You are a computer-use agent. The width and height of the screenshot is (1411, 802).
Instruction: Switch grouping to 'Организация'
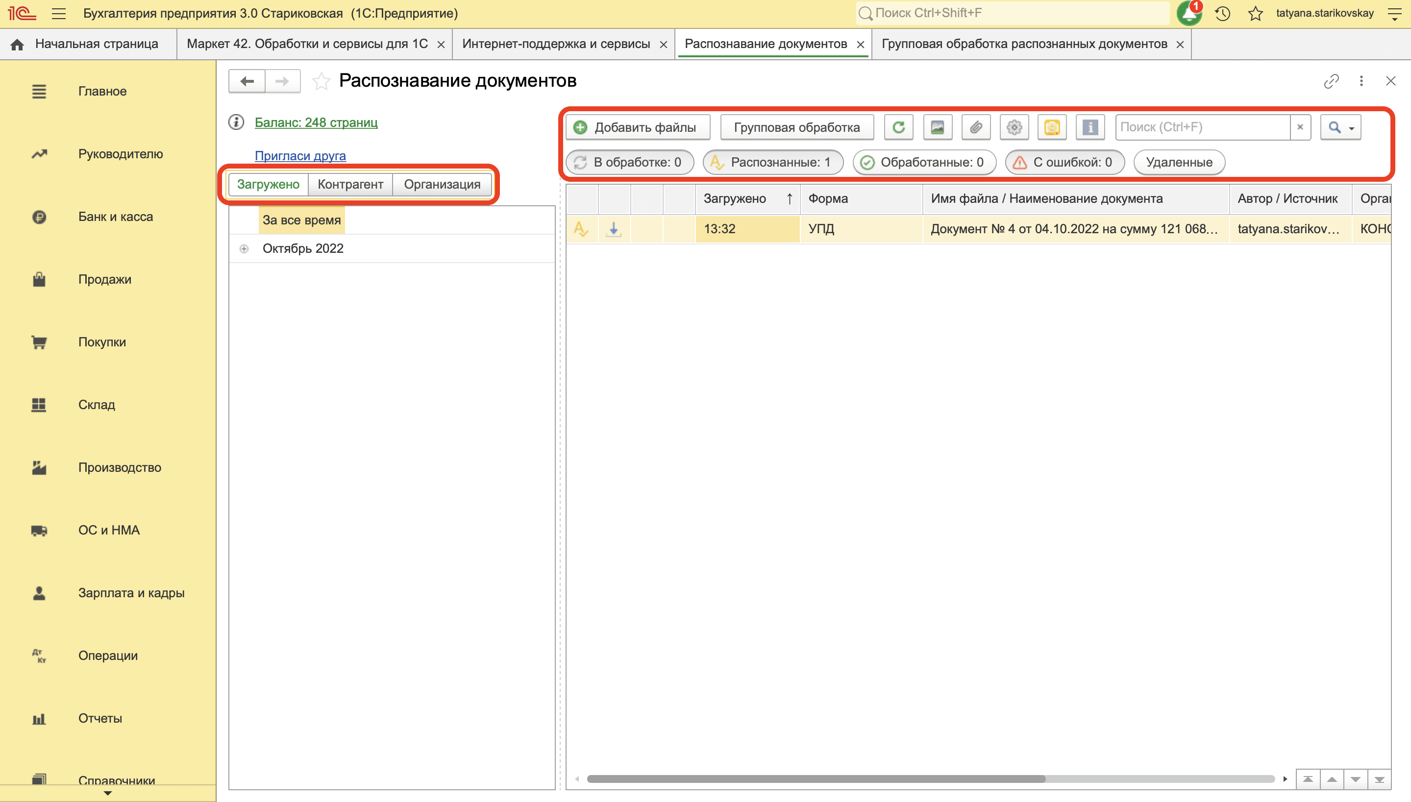(442, 184)
